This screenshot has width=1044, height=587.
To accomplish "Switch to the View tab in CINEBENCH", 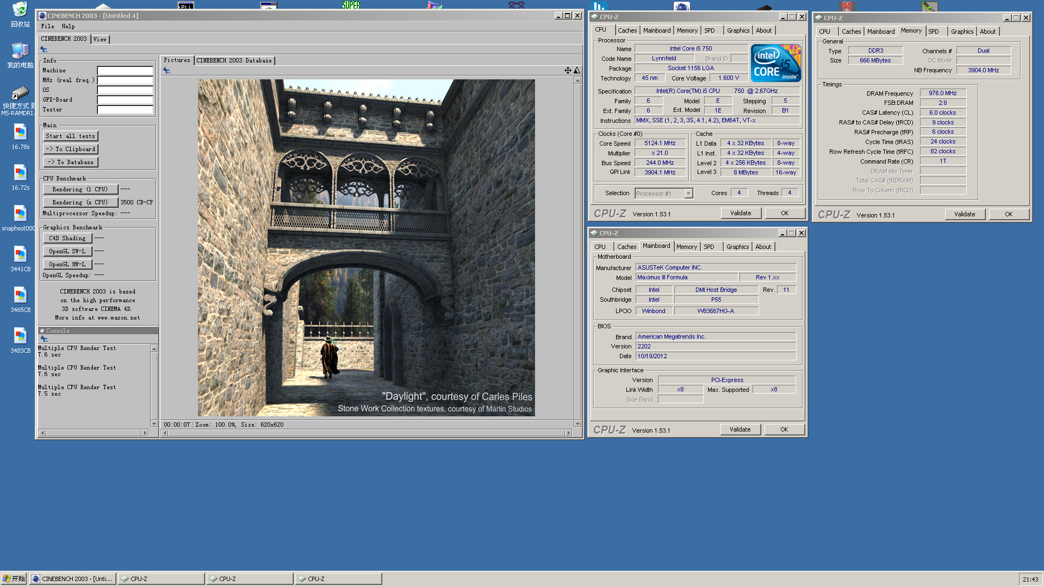I will point(100,39).
